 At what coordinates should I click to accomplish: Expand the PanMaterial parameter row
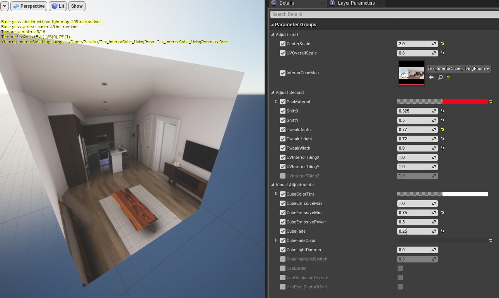tap(276, 102)
